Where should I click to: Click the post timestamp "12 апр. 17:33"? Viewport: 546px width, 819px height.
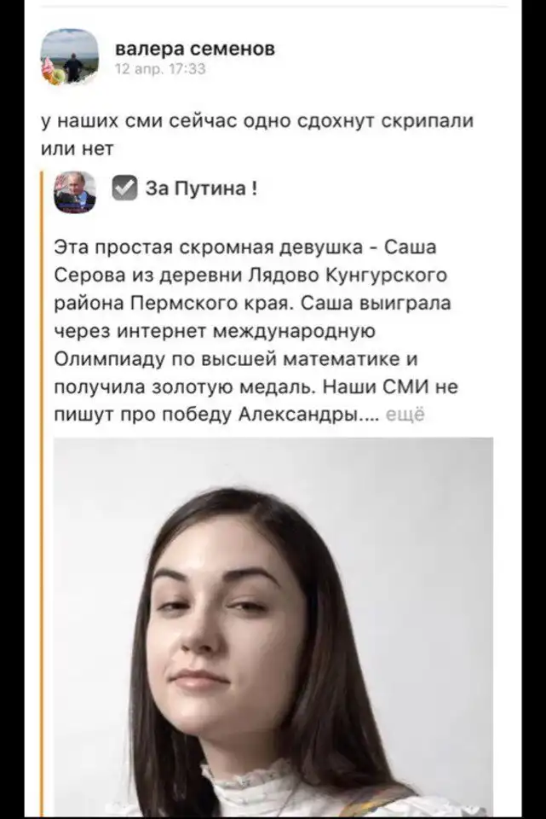[160, 69]
